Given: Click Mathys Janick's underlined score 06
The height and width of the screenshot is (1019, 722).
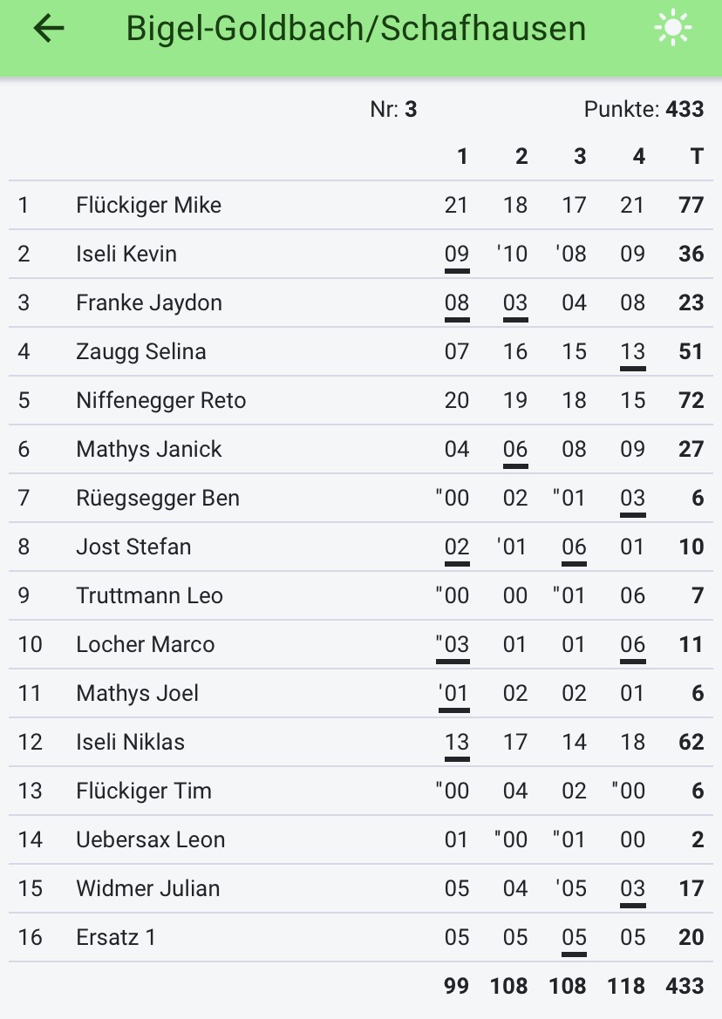Looking at the screenshot, I should [x=515, y=449].
